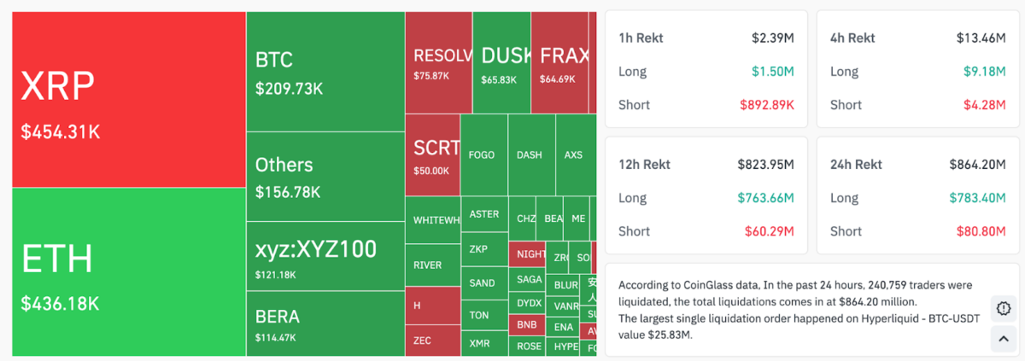
Task: Click the red BNB tile
Action: tap(527, 325)
